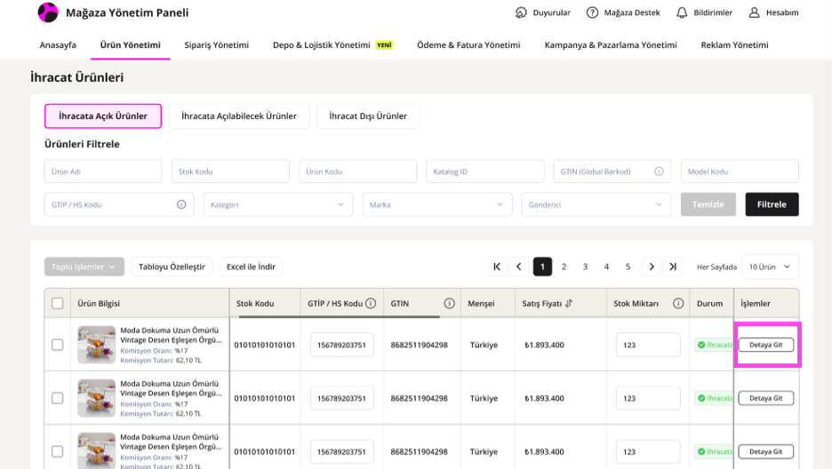Click info icon in GTIN column header
This screenshot has width=832, height=469.
click(x=450, y=303)
